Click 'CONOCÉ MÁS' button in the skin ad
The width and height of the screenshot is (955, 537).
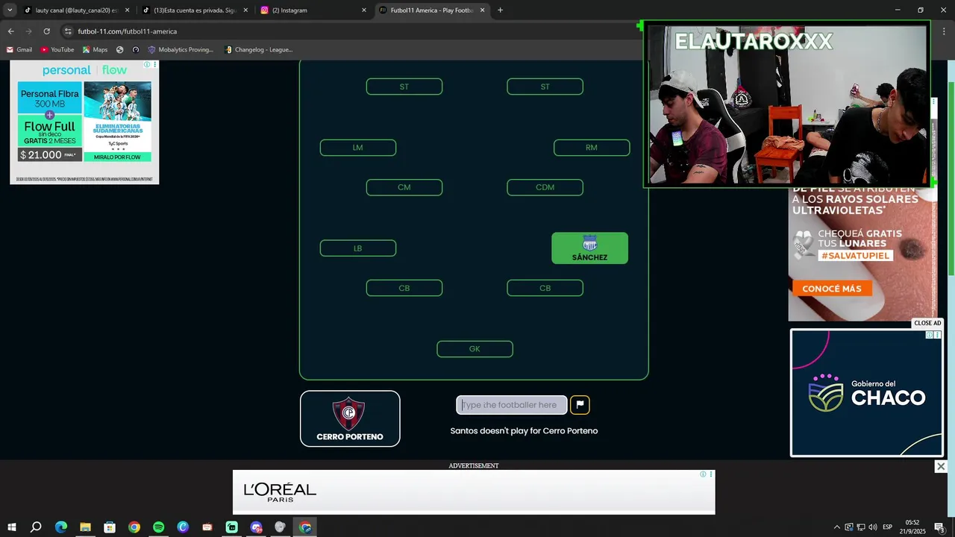pyautogui.click(x=832, y=289)
